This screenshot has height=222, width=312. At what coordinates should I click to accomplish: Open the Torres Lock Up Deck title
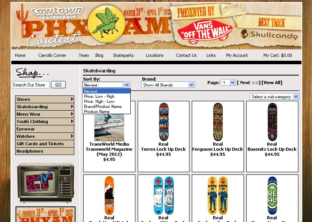coord(163,149)
